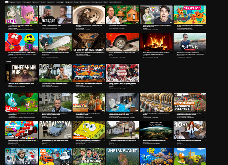
Task: Open the cat in sink video thumbnail
Action: pos(89,15)
